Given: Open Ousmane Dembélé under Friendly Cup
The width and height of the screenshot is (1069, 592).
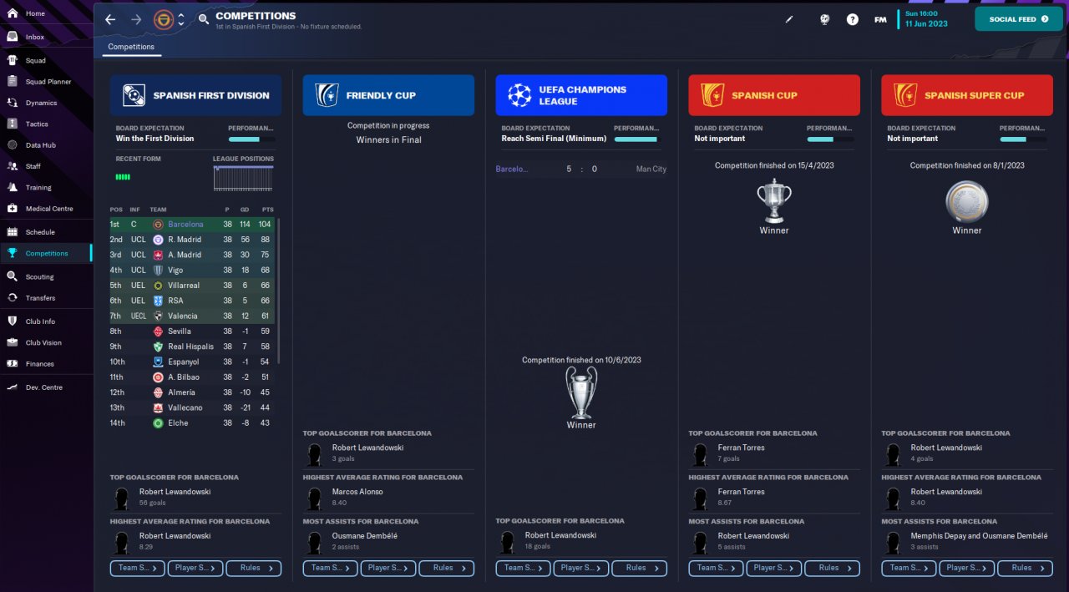Looking at the screenshot, I should (365, 536).
